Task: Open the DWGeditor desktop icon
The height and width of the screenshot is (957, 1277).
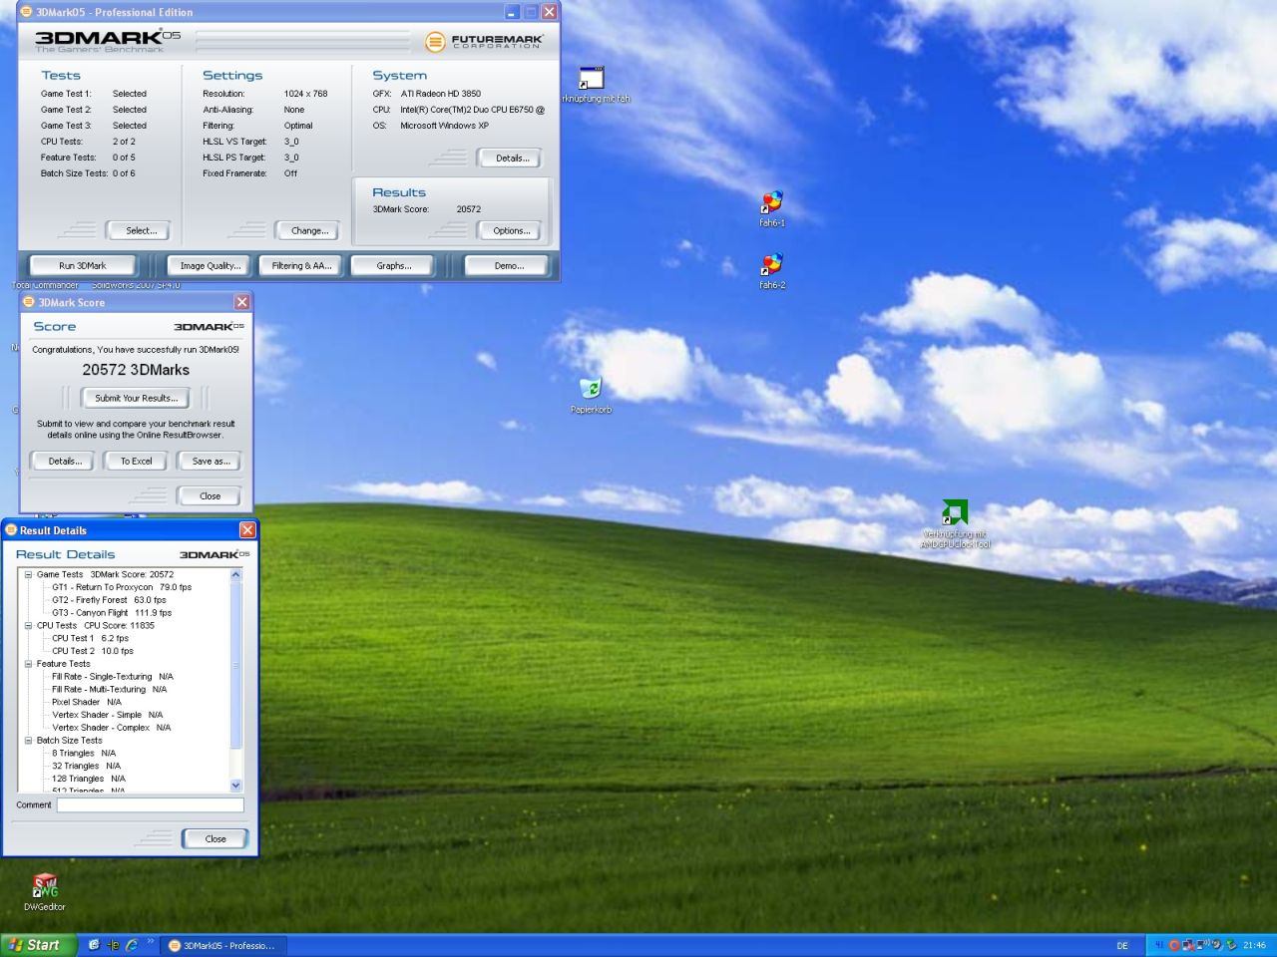Action: (45, 885)
